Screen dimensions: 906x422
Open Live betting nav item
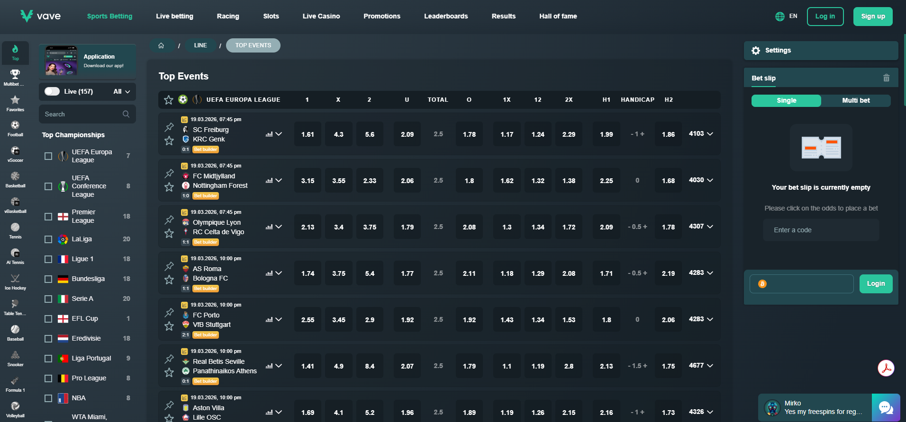click(x=174, y=16)
